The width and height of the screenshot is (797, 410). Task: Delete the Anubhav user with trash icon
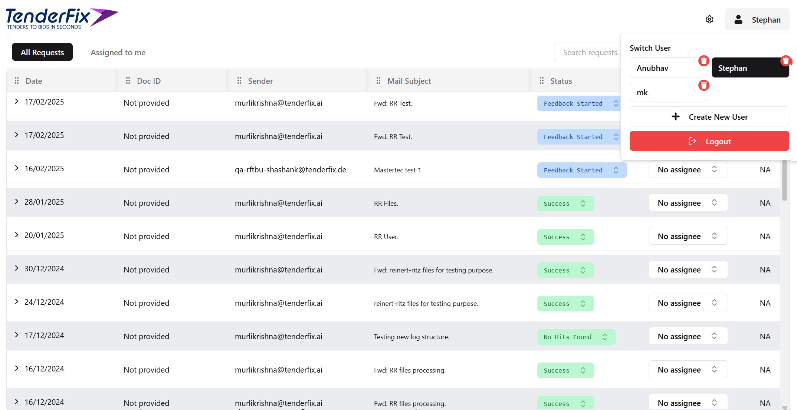[703, 61]
